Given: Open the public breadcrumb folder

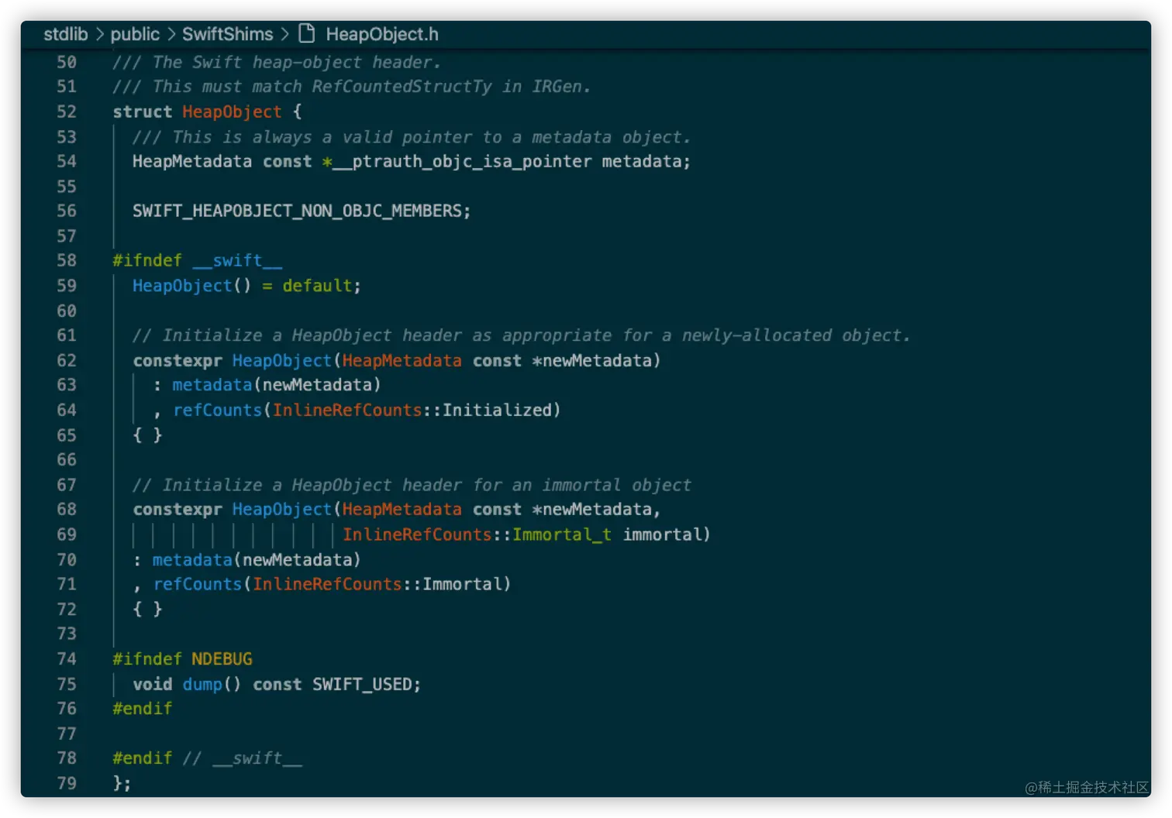Looking at the screenshot, I should [x=135, y=34].
